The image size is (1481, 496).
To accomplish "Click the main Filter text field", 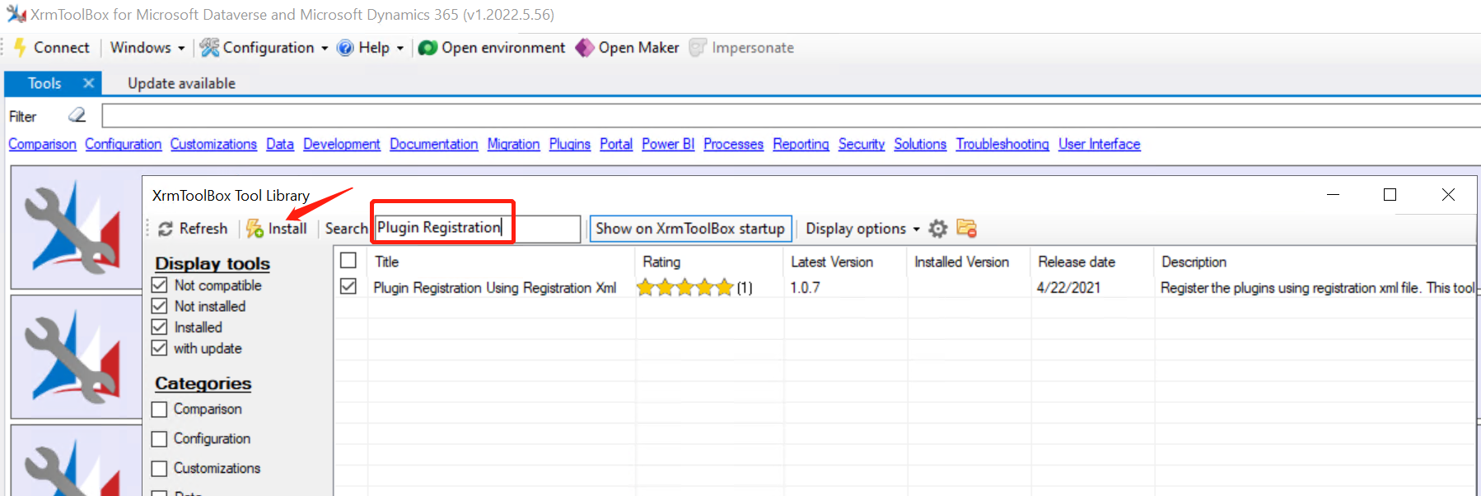I will (791, 115).
